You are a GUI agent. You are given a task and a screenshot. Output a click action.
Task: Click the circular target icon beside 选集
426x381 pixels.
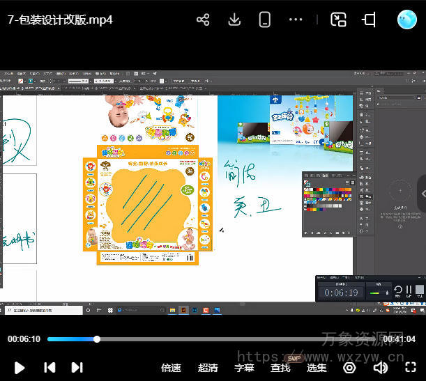click(x=349, y=367)
